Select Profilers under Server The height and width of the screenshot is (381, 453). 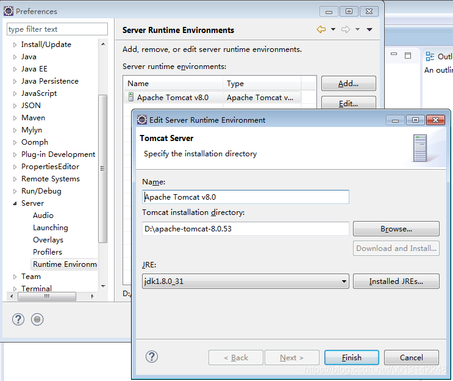(48, 252)
